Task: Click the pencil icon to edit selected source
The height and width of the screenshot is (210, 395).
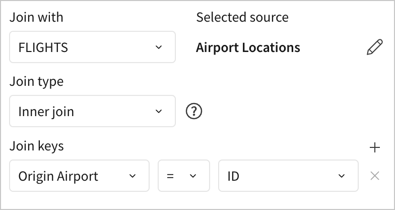Action: pos(374,47)
